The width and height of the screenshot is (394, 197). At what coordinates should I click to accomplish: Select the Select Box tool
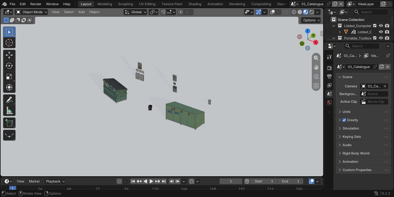point(9,32)
